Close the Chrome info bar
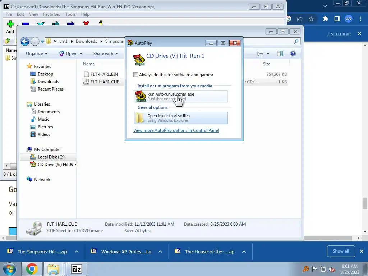Screen dimensions: 368x276 (359, 33)
